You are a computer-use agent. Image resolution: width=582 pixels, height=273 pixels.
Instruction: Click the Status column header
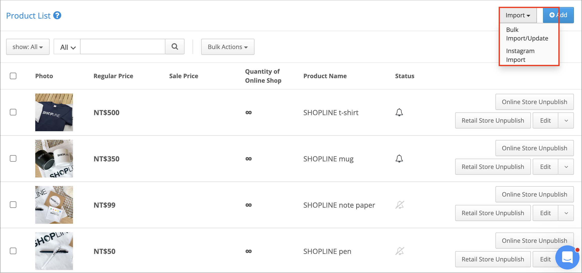pyautogui.click(x=405, y=76)
